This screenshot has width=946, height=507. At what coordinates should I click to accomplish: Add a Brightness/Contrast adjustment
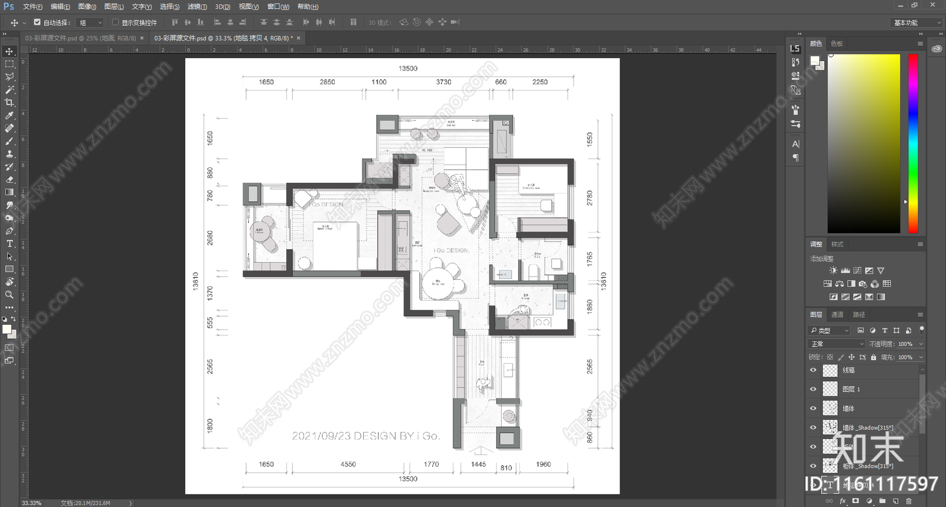pos(833,270)
